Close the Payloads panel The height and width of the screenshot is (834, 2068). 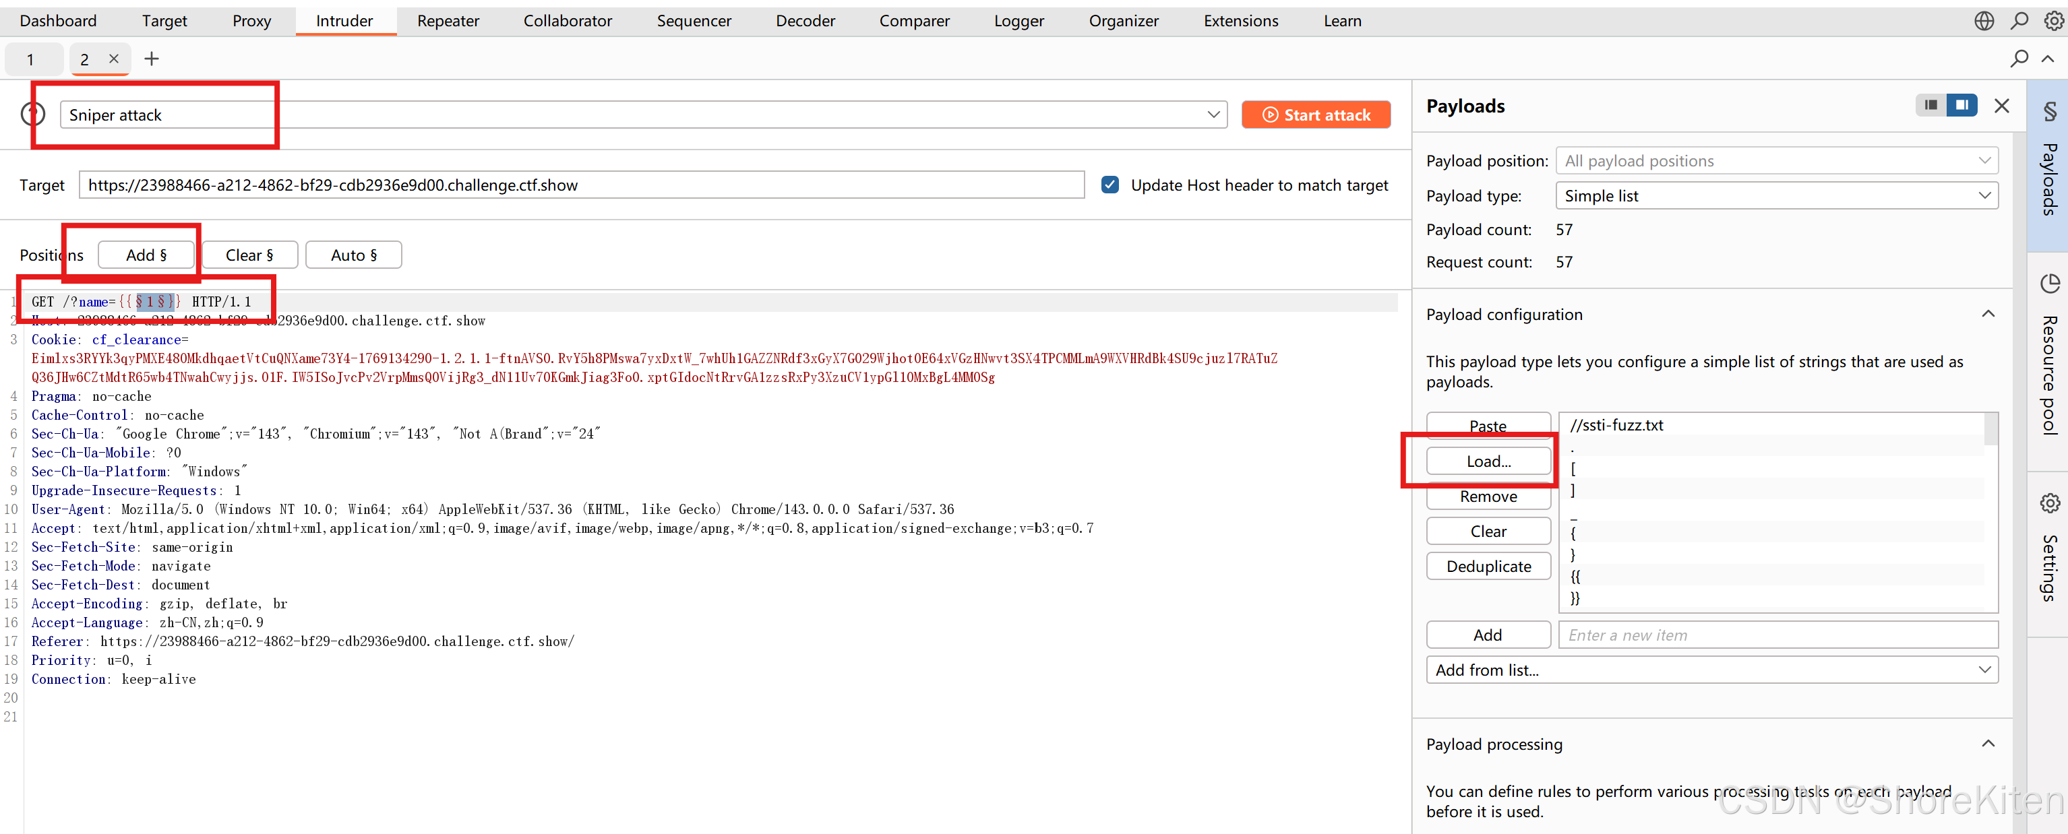click(x=2001, y=106)
